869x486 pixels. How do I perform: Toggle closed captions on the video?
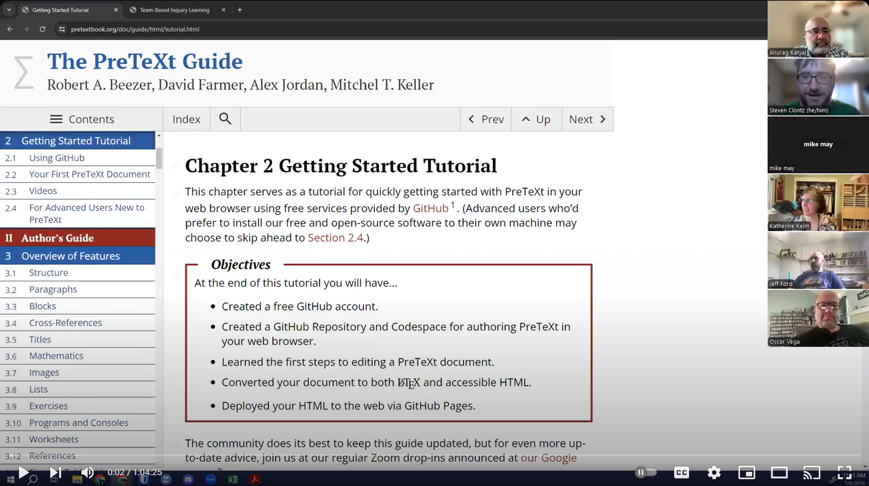point(681,472)
